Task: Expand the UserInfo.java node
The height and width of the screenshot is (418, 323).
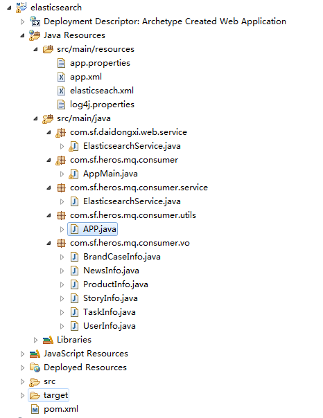Action: [62, 326]
